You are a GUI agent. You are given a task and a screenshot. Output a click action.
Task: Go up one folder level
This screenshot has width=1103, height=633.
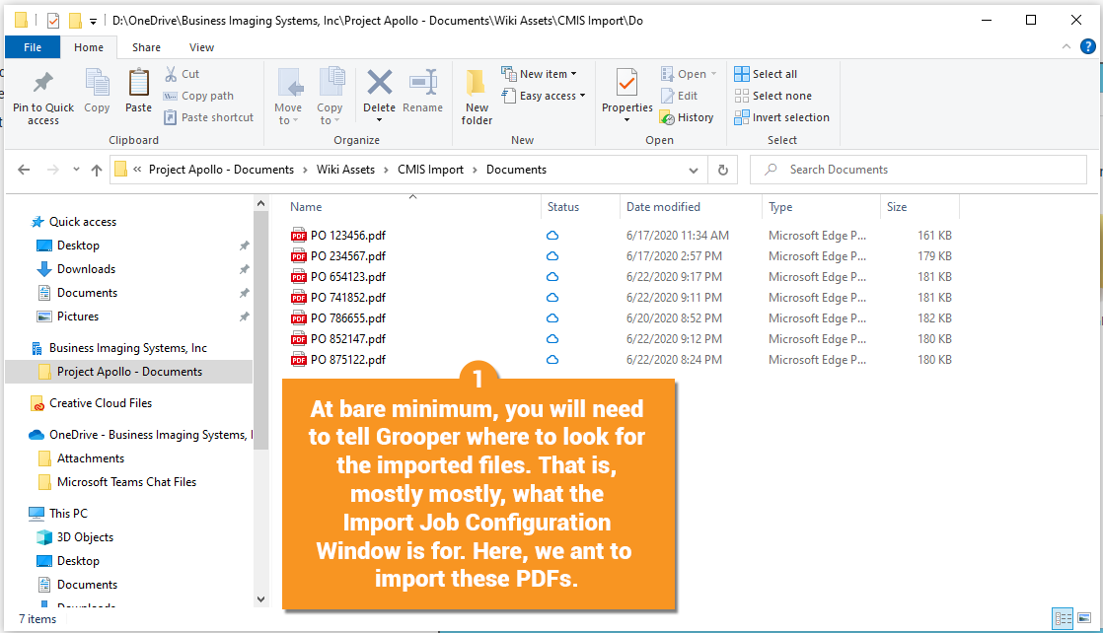[96, 170]
